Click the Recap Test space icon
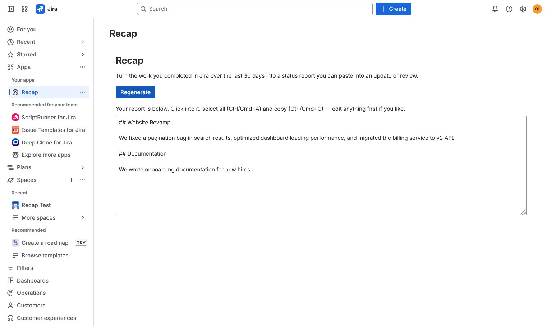This screenshot has width=547, height=326. tap(15, 205)
